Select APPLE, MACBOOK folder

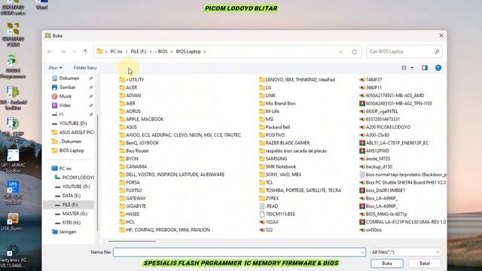coord(145,119)
